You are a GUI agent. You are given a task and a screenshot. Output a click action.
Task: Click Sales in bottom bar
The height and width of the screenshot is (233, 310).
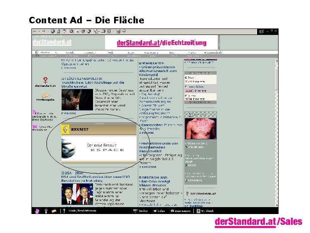tap(159, 211)
